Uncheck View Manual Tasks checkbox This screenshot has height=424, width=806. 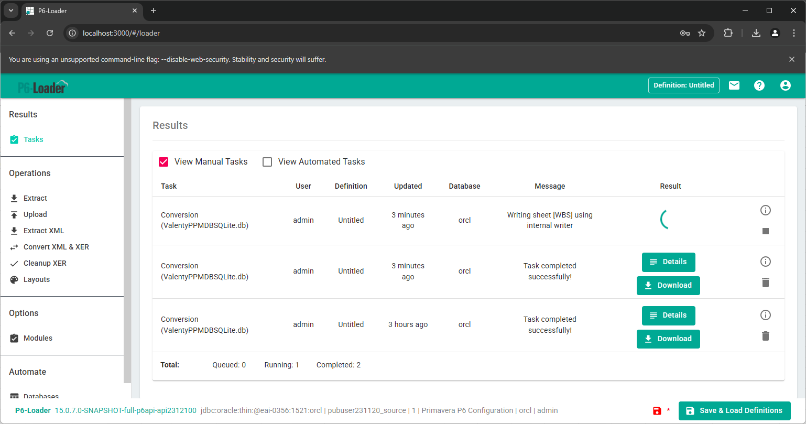coord(164,162)
